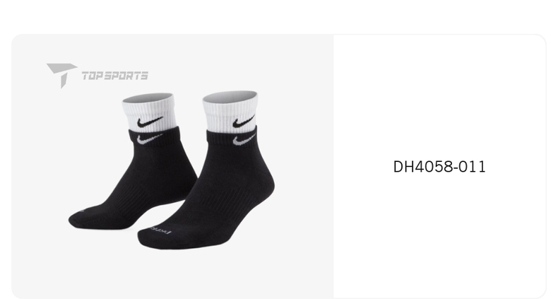Click small gray mark on left sock toe

[x=82, y=210]
